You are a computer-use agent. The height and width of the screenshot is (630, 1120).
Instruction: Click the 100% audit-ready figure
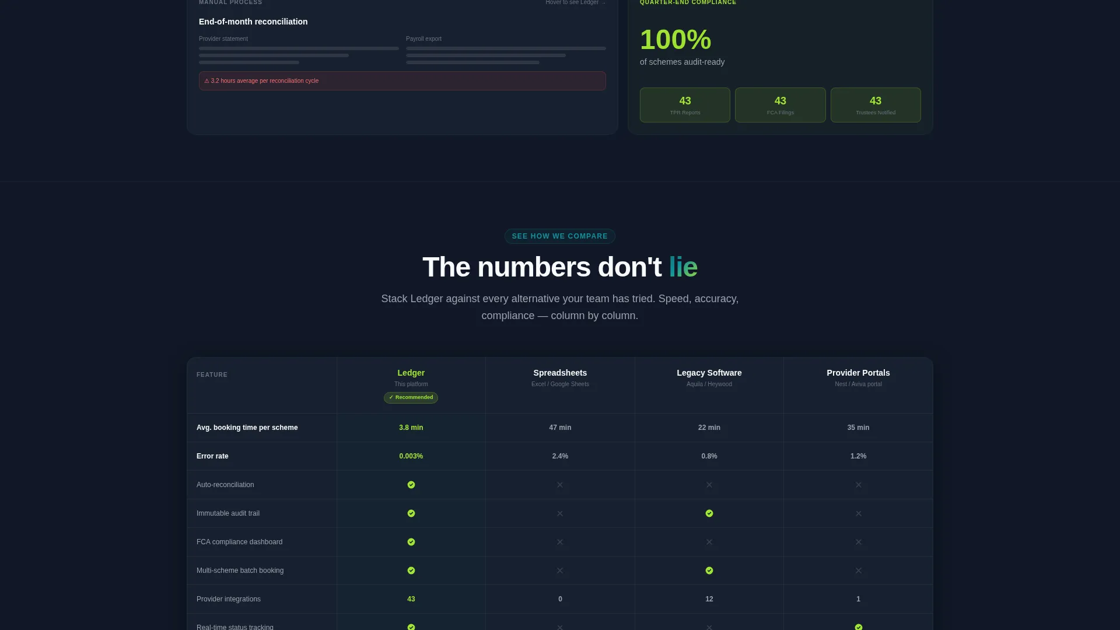675,40
